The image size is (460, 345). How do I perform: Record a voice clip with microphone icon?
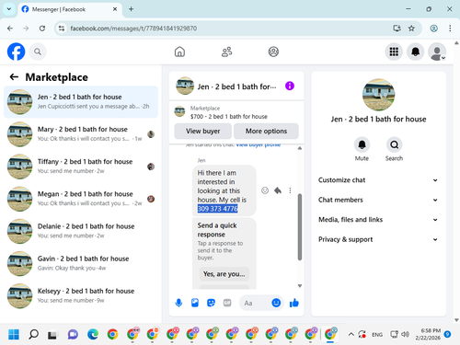coord(178,303)
